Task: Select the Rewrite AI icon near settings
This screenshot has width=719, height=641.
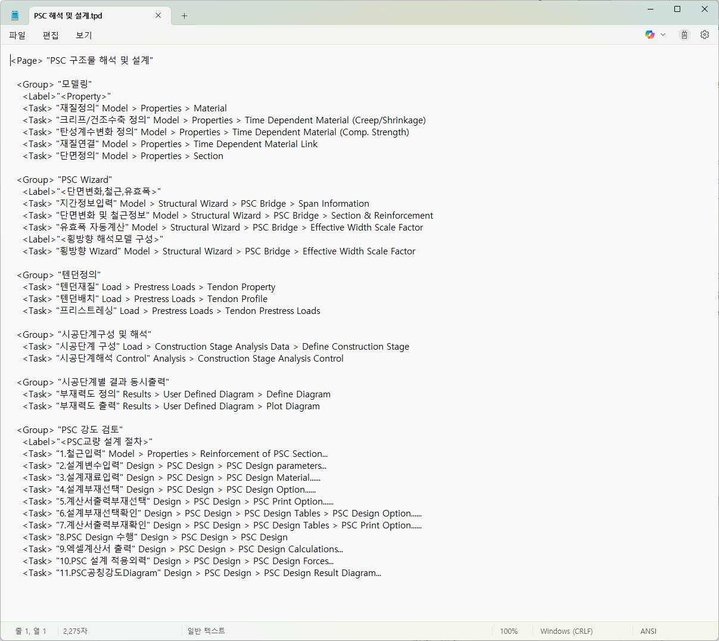Action: click(684, 35)
